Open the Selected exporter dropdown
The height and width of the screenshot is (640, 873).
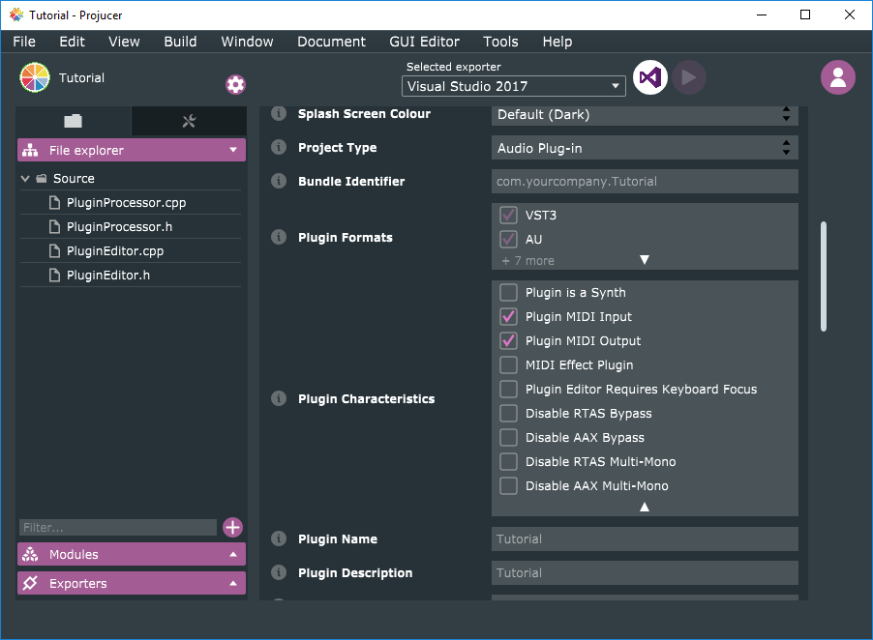pyautogui.click(x=513, y=86)
